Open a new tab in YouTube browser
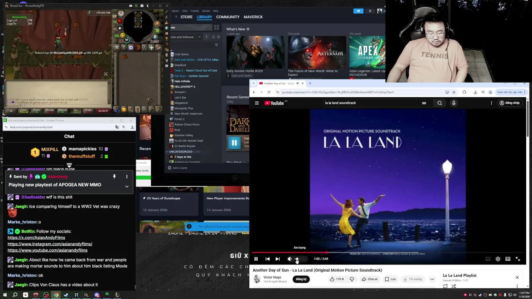This screenshot has height=299, width=532. (x=310, y=83)
